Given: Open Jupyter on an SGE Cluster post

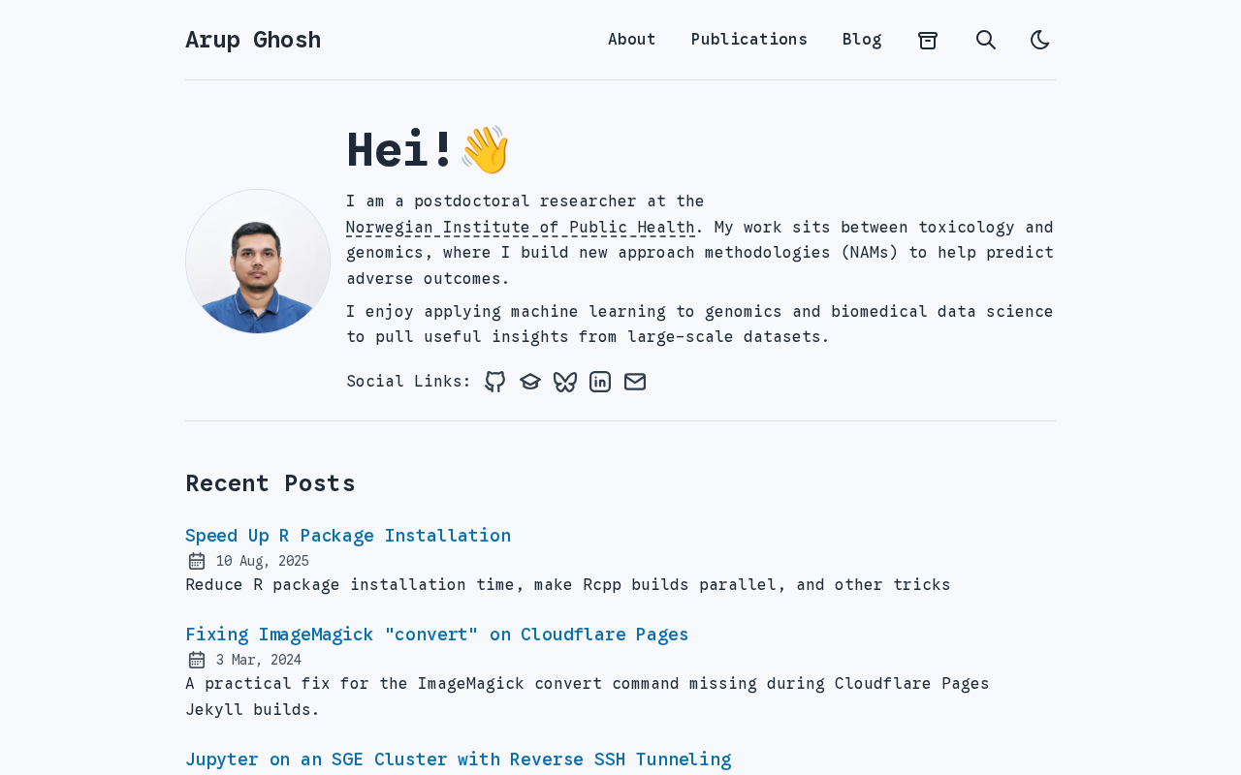Looking at the screenshot, I should 459,759.
